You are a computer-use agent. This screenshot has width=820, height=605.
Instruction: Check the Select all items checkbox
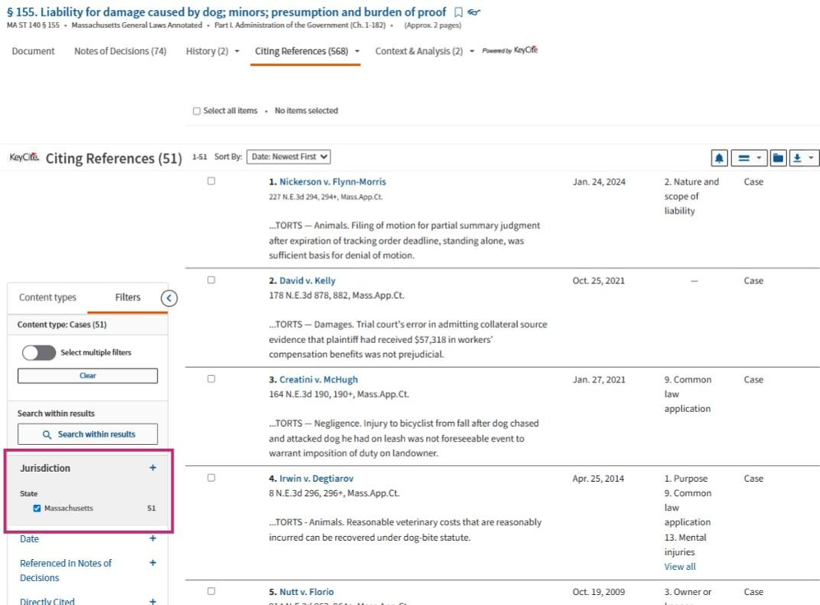click(197, 111)
